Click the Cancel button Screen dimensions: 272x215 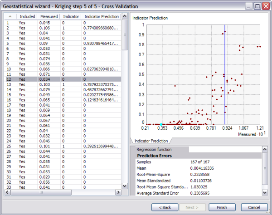(x=254, y=207)
